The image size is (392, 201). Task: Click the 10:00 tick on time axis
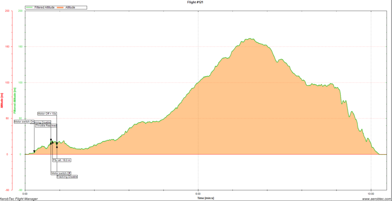[x=371, y=194]
